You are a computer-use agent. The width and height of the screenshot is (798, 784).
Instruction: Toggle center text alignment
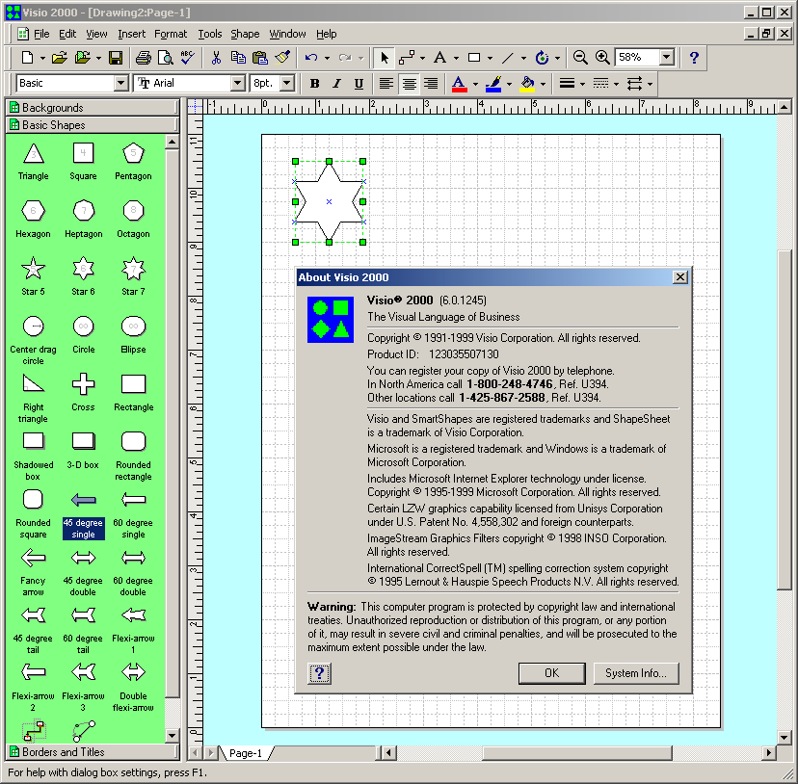tap(409, 84)
